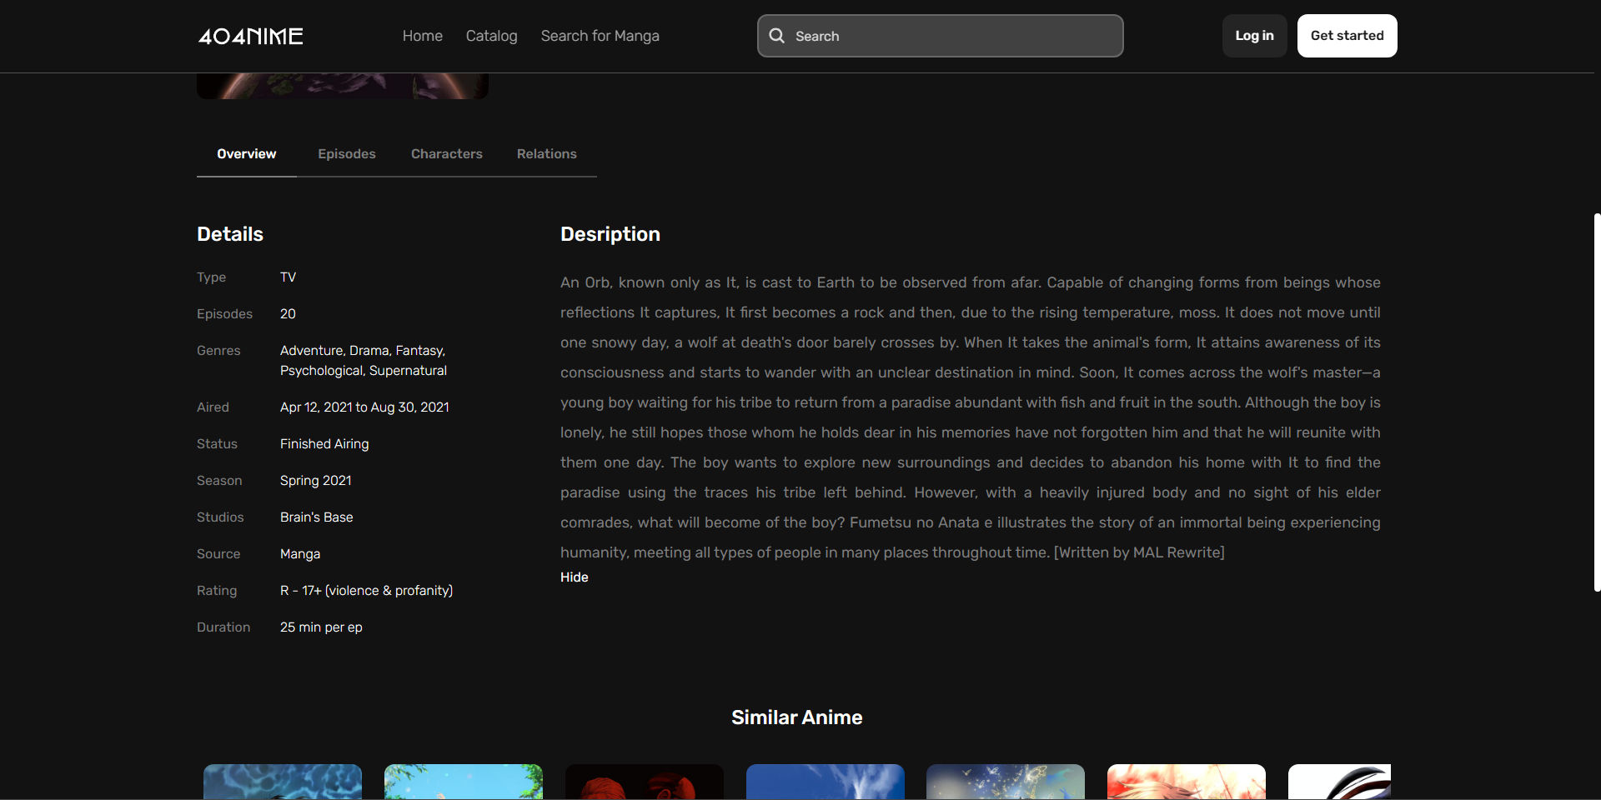Click the 'Finished Airing' status value

click(x=324, y=444)
